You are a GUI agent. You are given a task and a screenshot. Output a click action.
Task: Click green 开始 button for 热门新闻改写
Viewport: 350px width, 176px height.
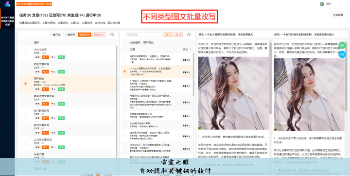coord(61,118)
